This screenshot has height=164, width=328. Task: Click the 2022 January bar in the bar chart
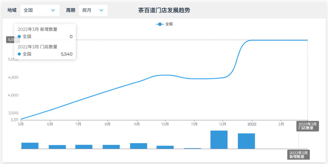coord(246,141)
